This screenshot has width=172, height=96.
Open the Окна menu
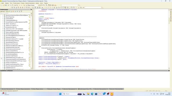click(41, 3)
